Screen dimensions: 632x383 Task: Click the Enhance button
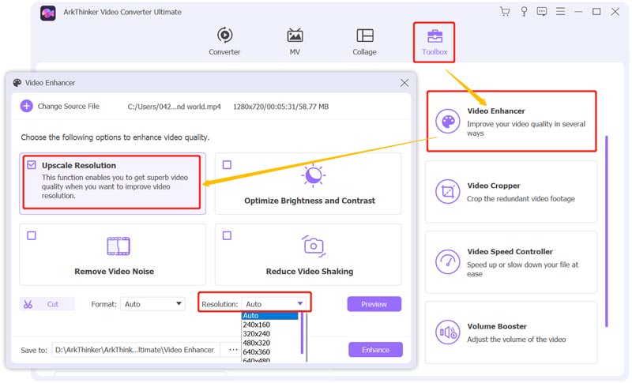[x=375, y=350]
